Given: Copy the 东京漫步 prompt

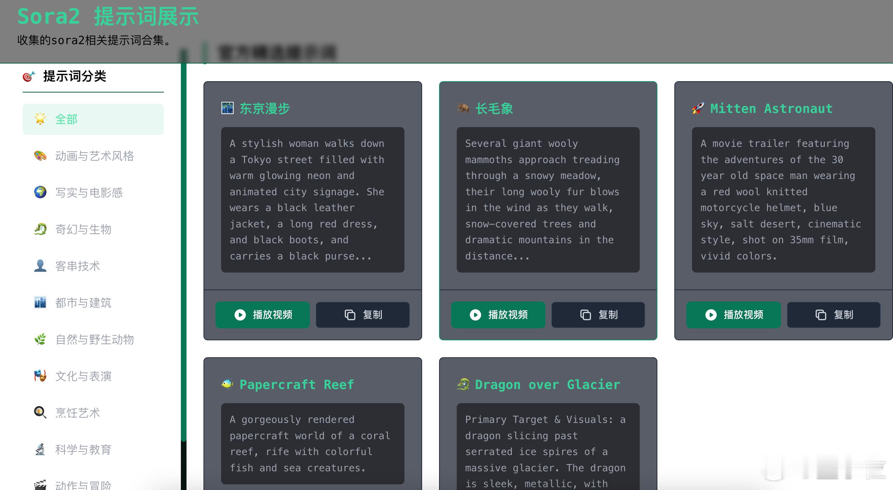Looking at the screenshot, I should (x=362, y=315).
